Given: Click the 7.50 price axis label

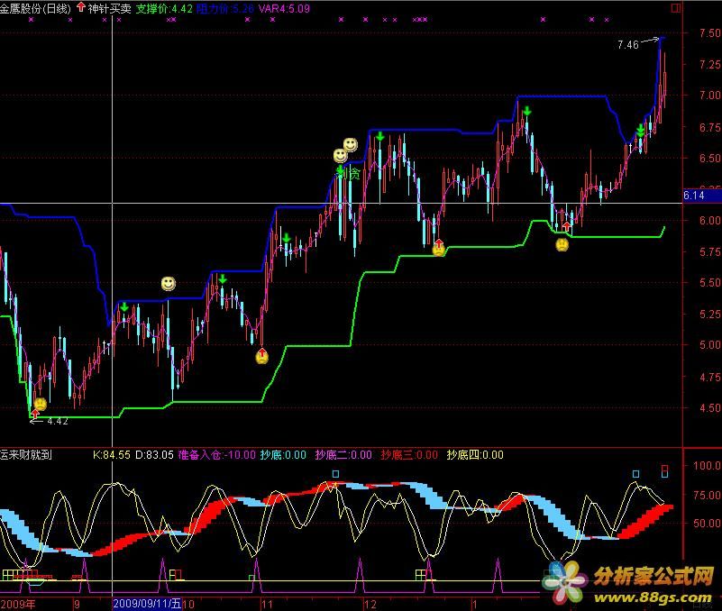Looking at the screenshot, I should tap(709, 33).
